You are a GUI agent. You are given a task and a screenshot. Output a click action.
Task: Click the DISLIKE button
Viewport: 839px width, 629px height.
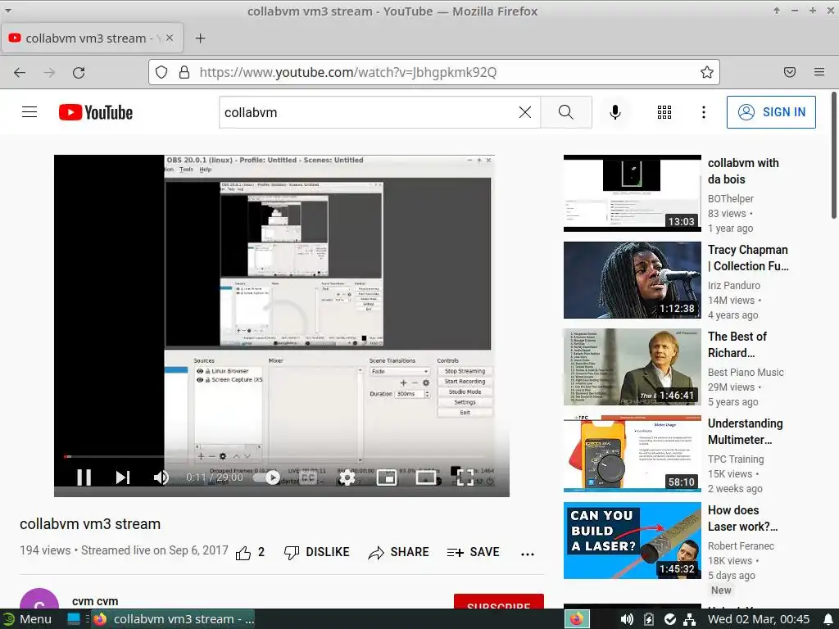tap(317, 552)
